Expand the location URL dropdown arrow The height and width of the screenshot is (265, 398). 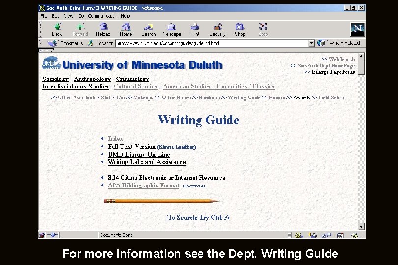click(312, 43)
